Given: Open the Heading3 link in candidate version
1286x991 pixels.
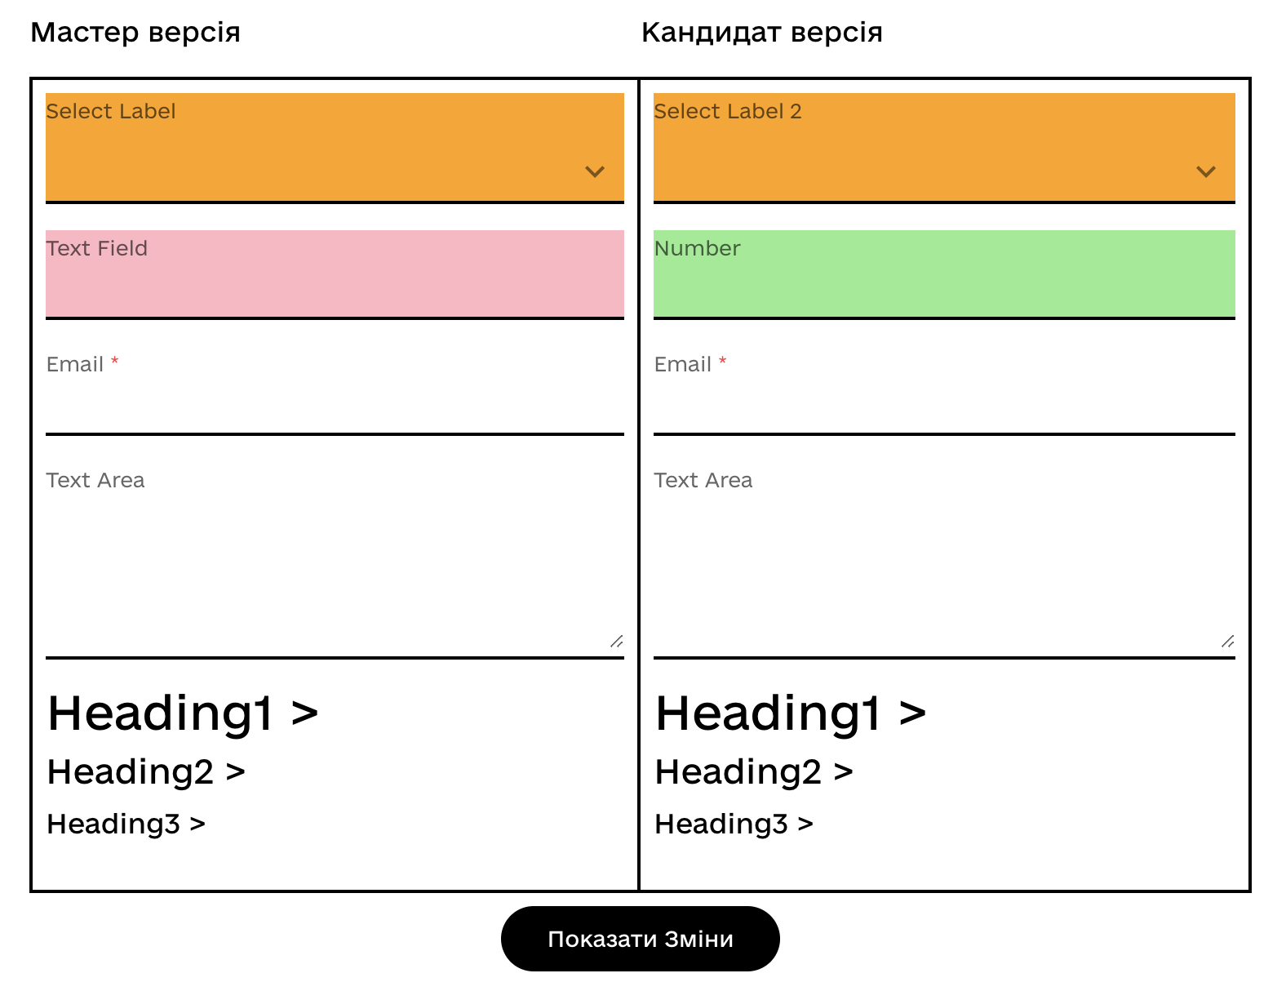Looking at the screenshot, I should tap(734, 824).
